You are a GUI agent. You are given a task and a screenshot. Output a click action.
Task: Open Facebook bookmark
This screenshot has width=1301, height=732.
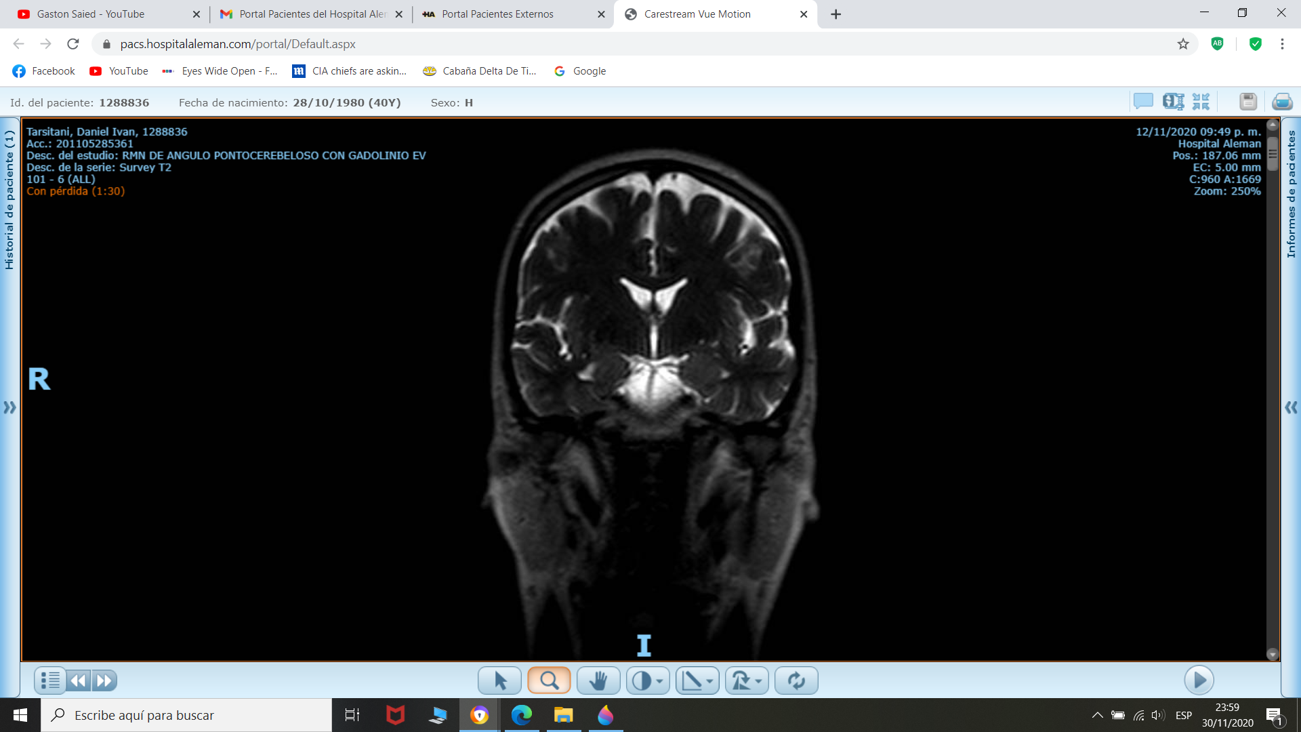[43, 71]
